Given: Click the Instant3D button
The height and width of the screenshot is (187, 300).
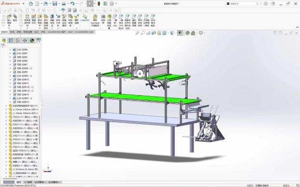Looking at the screenshot, I should pos(85,18).
